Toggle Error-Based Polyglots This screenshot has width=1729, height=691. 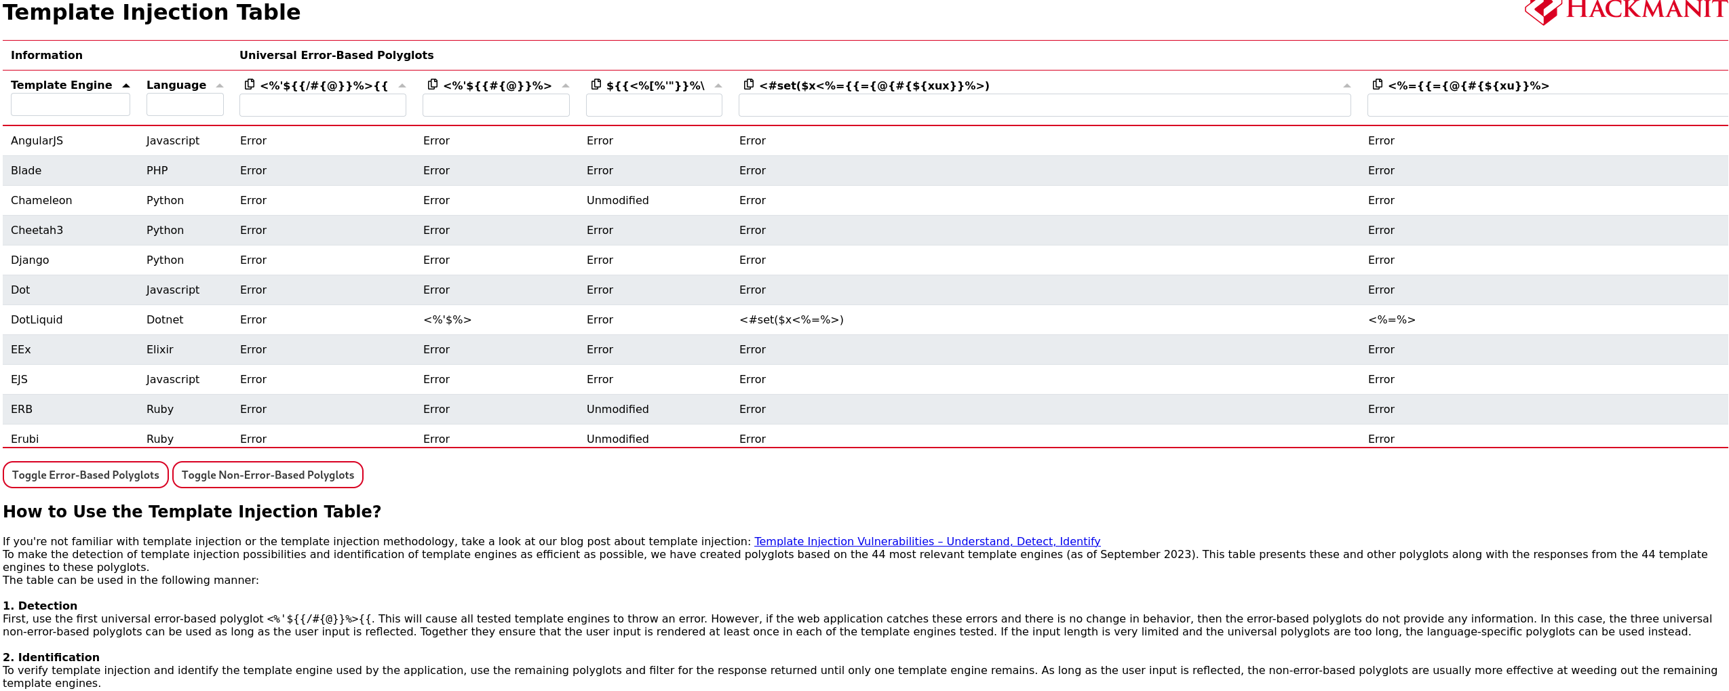coord(85,475)
